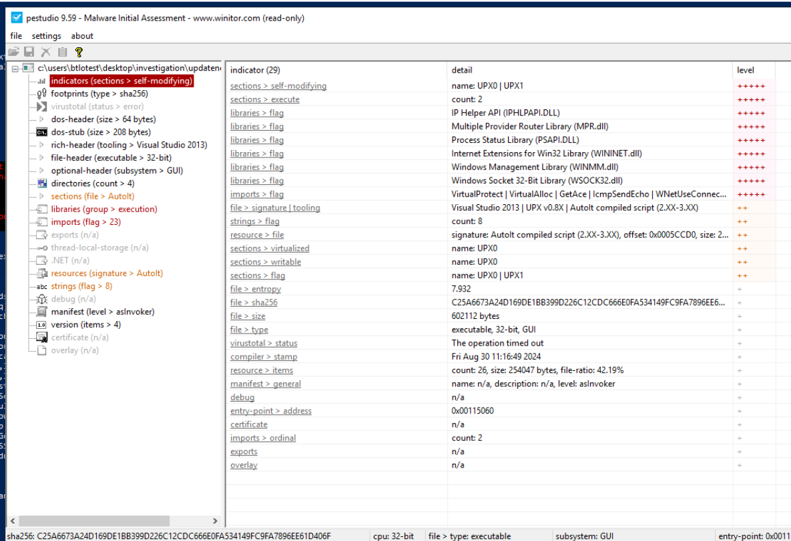Open the about menu
This screenshot has height=541, width=791.
(82, 36)
